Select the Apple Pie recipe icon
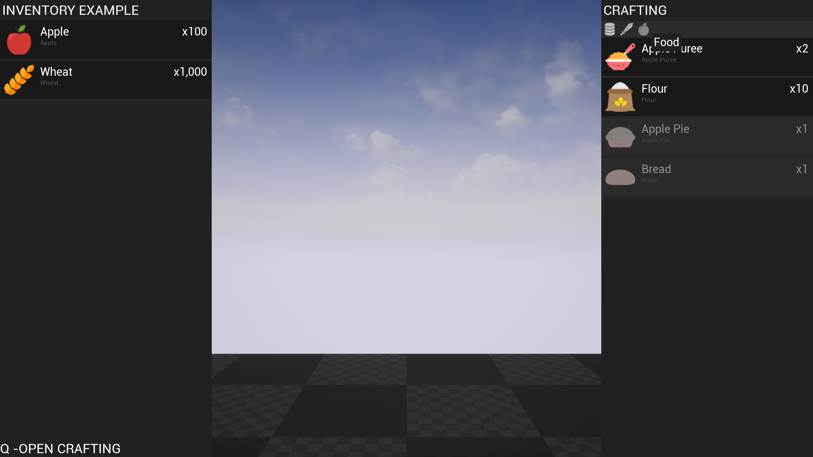This screenshot has height=457, width=813. tap(620, 136)
